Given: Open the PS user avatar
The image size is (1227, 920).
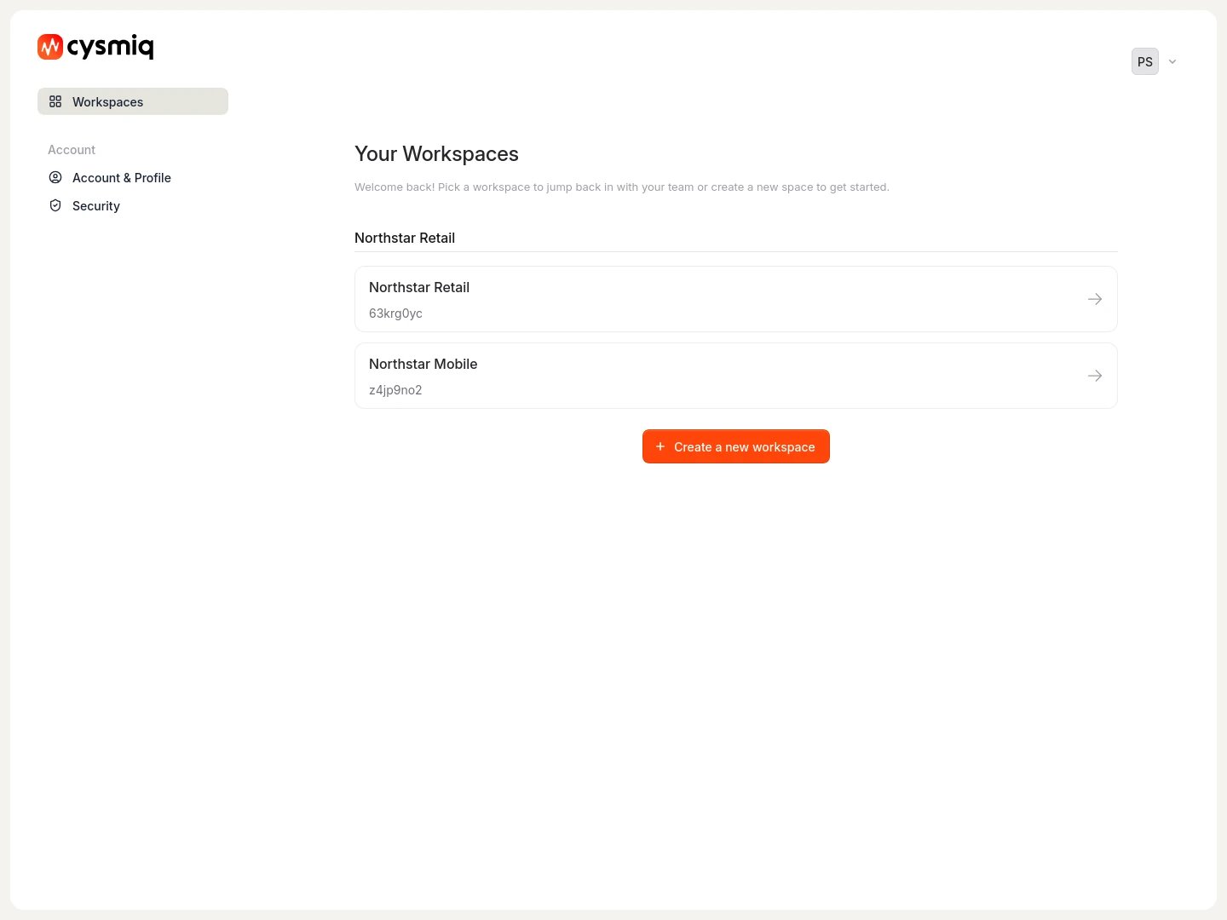Looking at the screenshot, I should (1145, 61).
